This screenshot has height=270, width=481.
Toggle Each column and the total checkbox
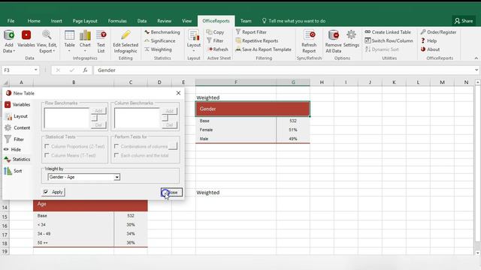[116, 155]
